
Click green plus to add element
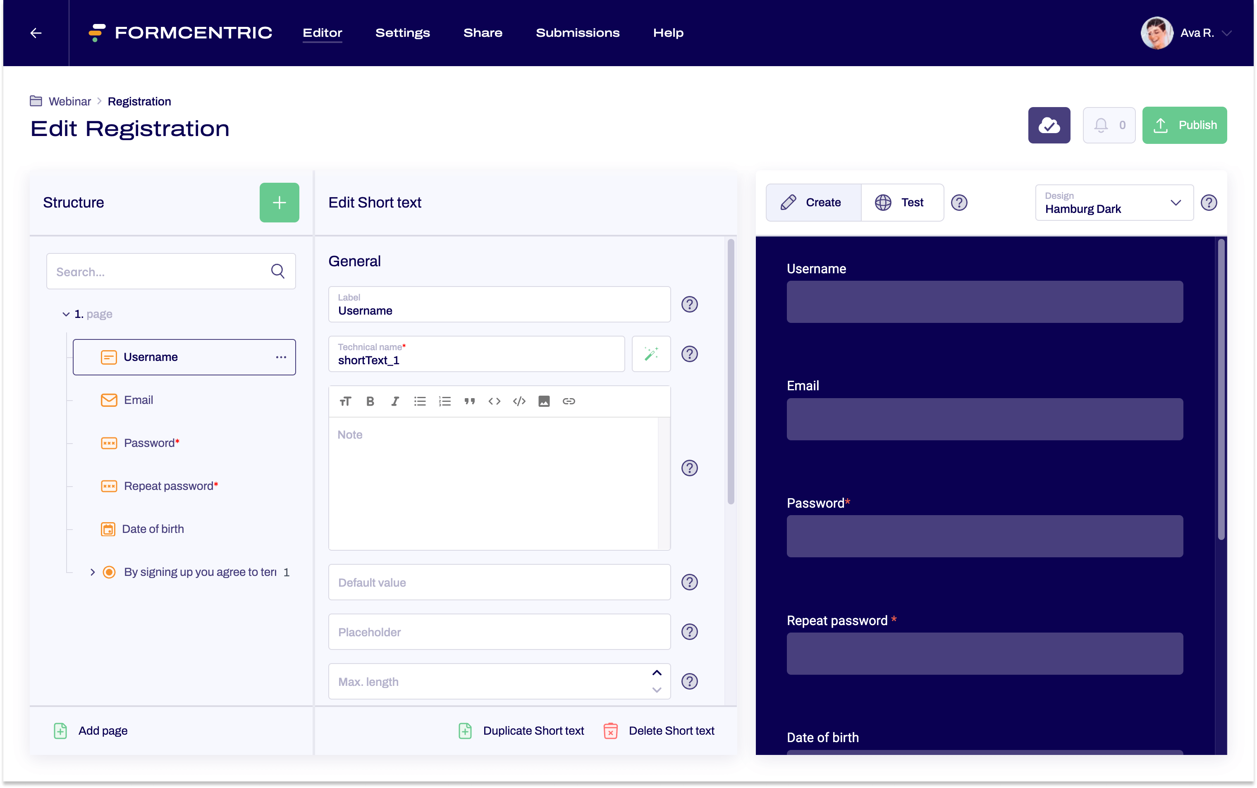click(280, 202)
